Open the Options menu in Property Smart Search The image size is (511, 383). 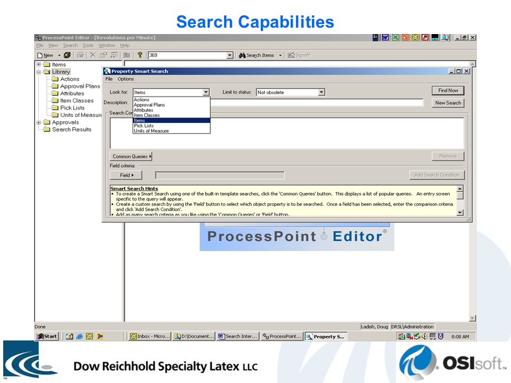click(126, 79)
